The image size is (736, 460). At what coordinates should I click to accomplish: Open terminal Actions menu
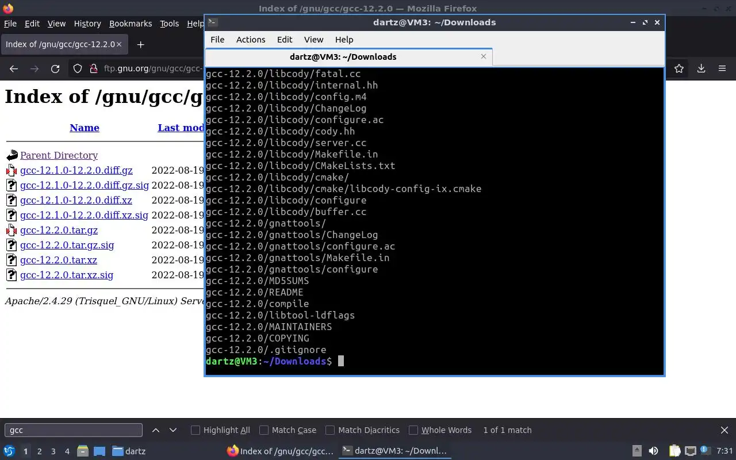[x=251, y=40]
